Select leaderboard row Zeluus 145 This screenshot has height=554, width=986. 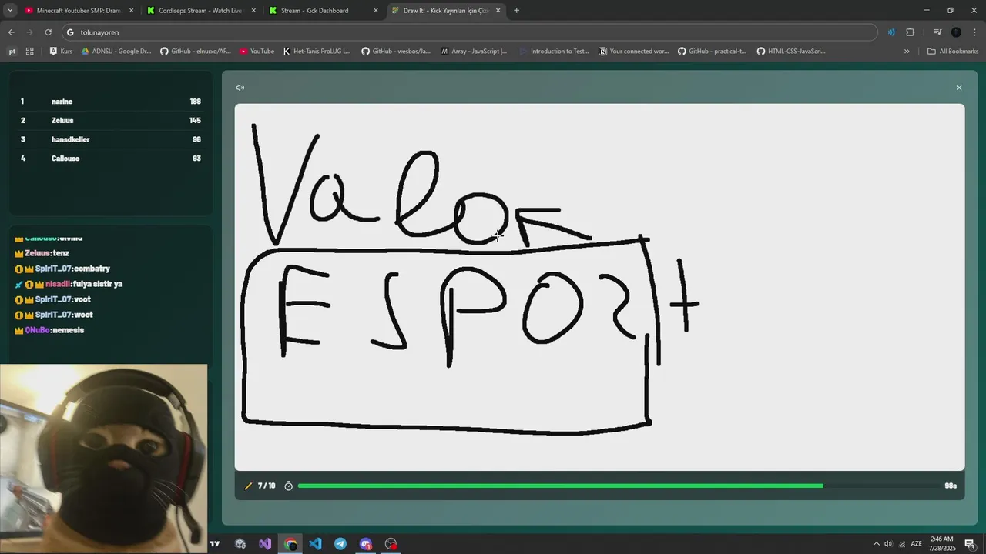click(x=111, y=121)
